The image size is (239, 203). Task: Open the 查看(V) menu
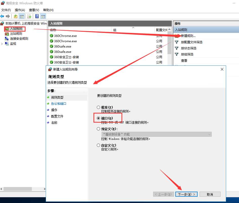[x=34, y=10]
